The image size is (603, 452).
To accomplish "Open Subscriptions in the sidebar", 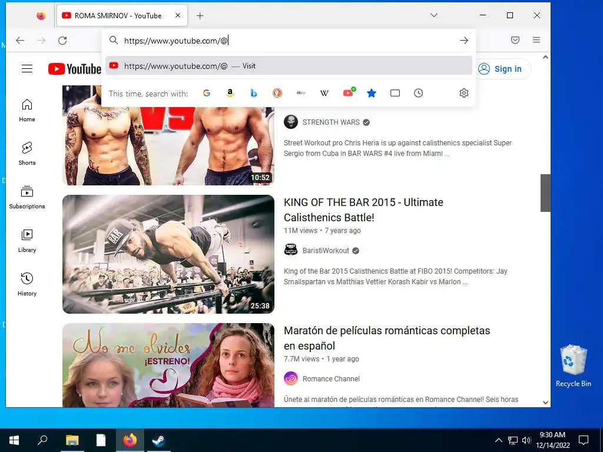I will [x=27, y=198].
